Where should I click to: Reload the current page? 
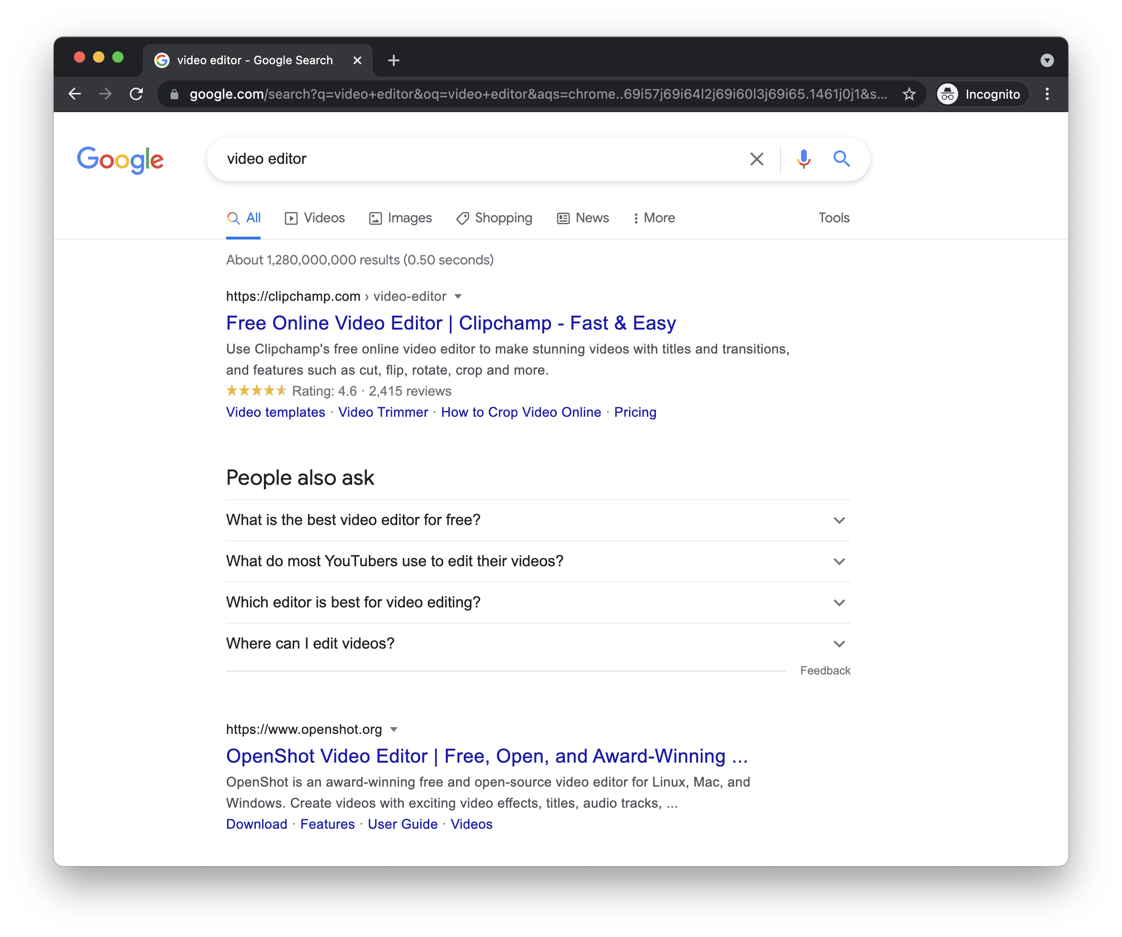[x=136, y=94]
